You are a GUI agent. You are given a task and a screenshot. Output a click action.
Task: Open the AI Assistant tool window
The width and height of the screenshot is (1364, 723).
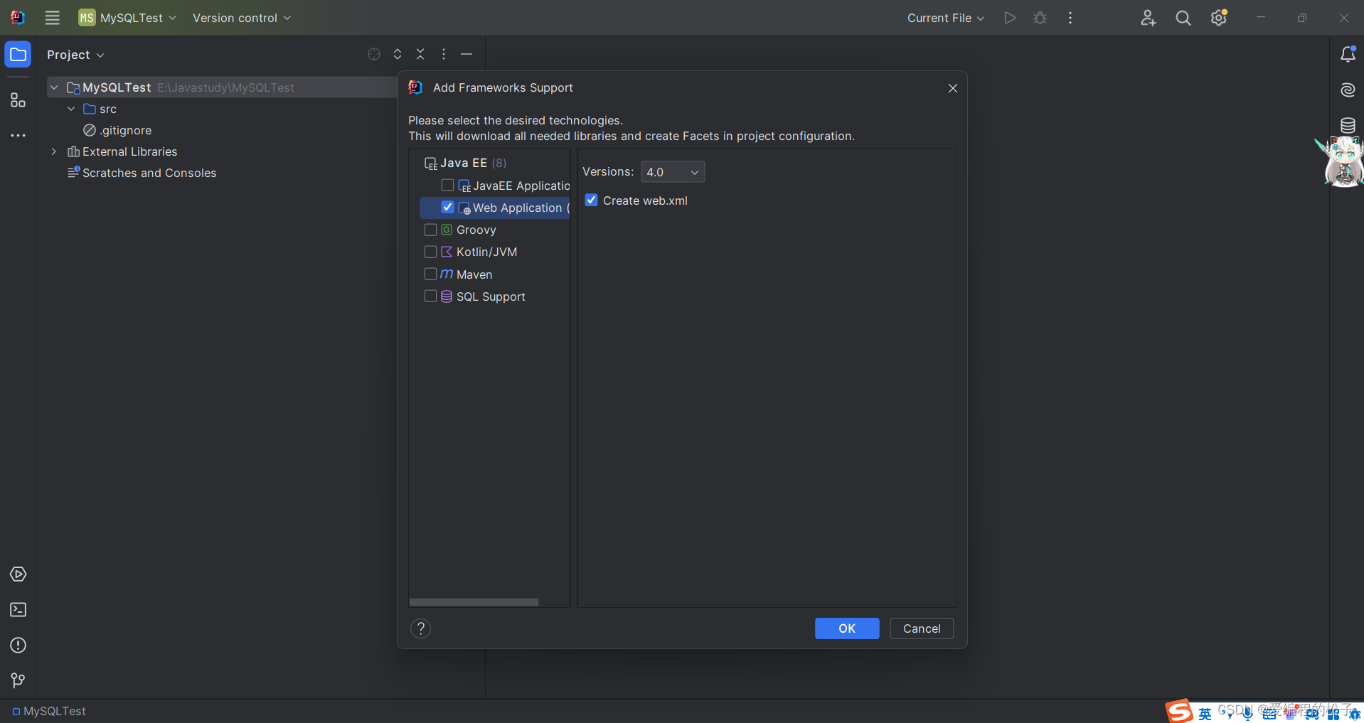click(1348, 90)
